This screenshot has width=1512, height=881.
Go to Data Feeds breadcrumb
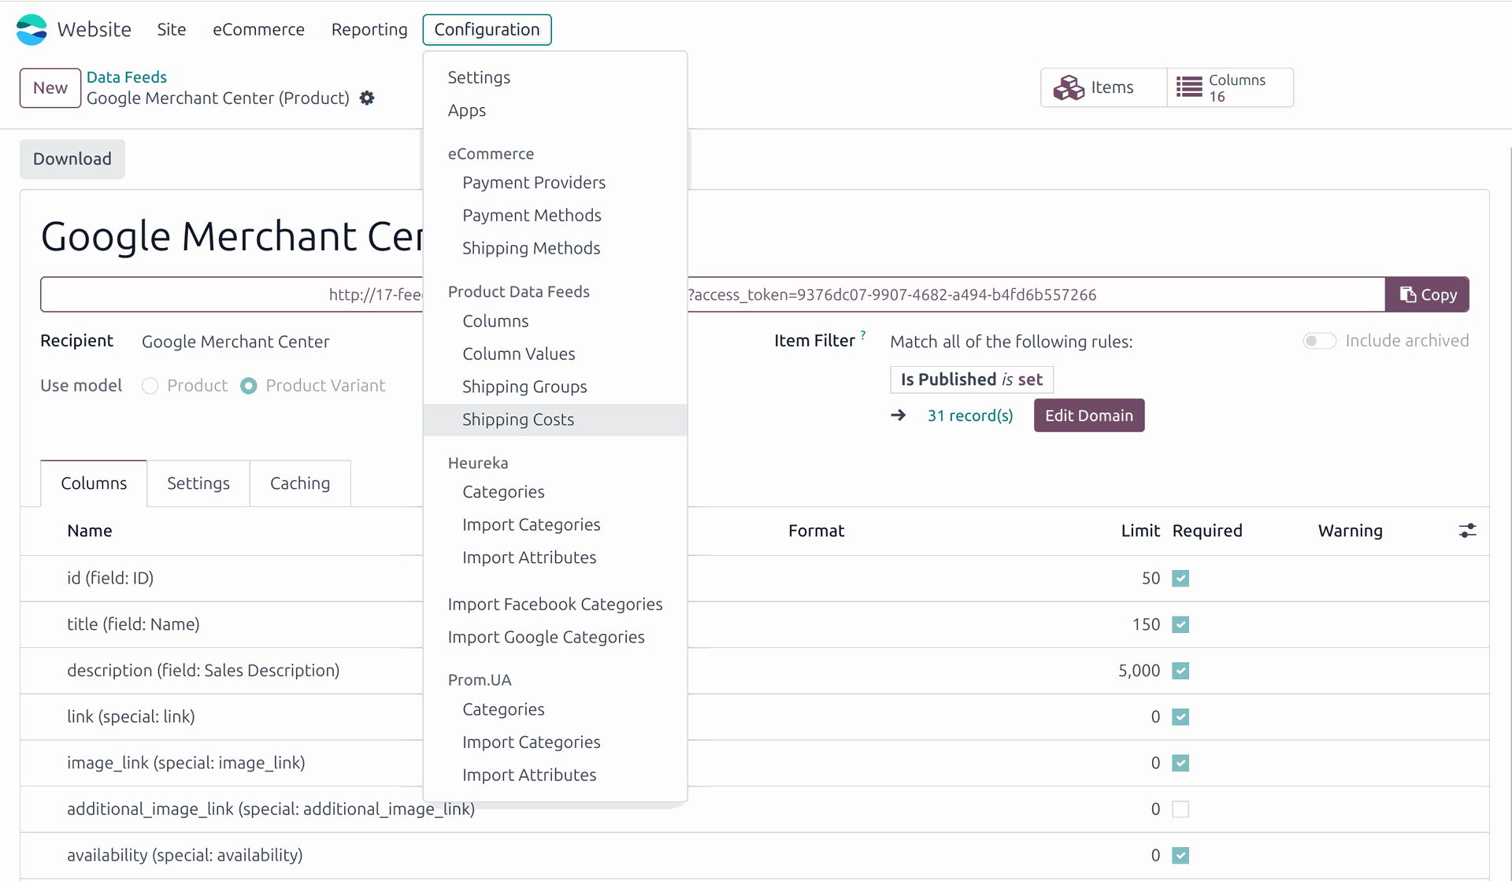tap(127, 77)
